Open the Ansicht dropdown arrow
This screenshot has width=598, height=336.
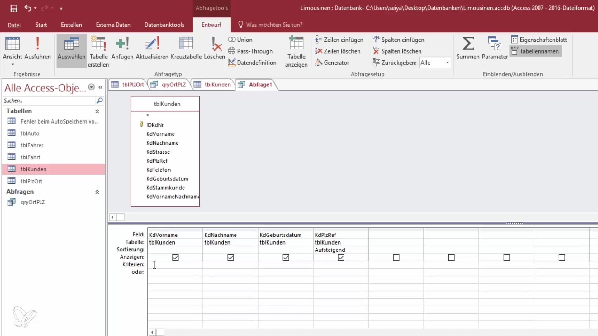point(12,64)
